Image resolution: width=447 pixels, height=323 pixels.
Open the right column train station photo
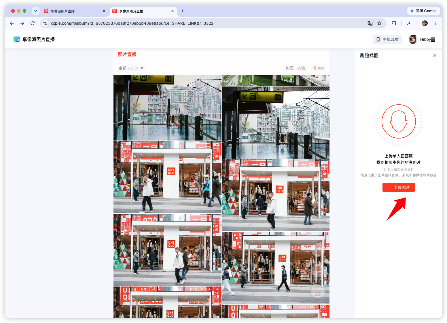[x=276, y=122]
